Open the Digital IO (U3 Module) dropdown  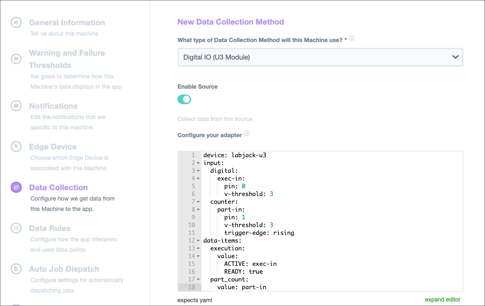320,57
